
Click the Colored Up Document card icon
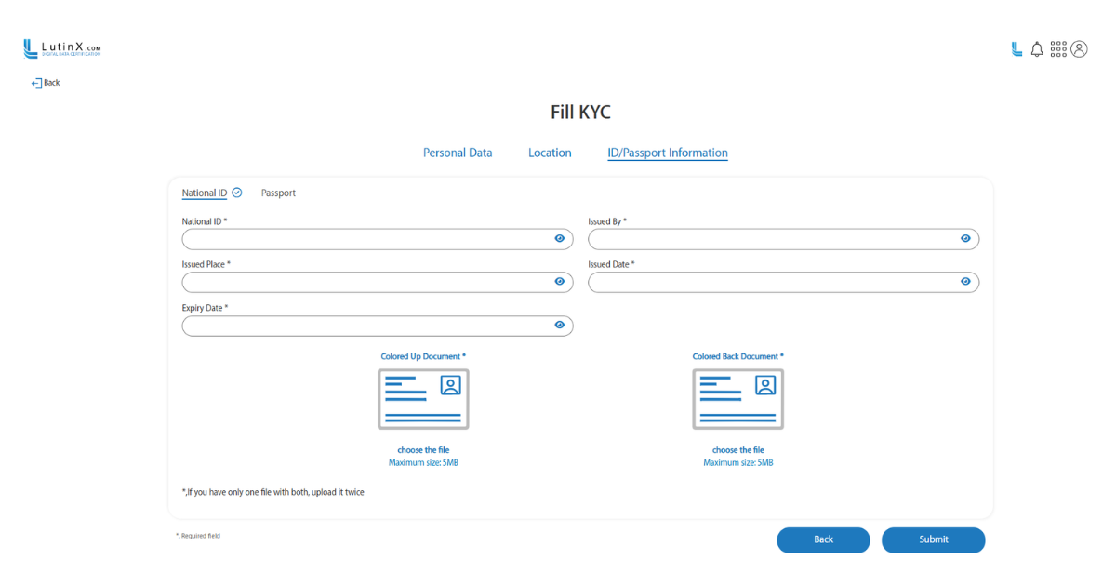tap(423, 399)
